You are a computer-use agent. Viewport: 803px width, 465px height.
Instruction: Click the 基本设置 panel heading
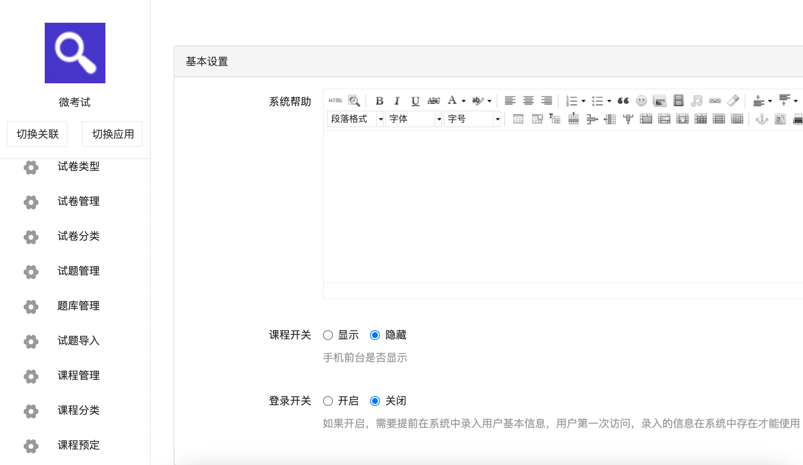click(x=207, y=62)
